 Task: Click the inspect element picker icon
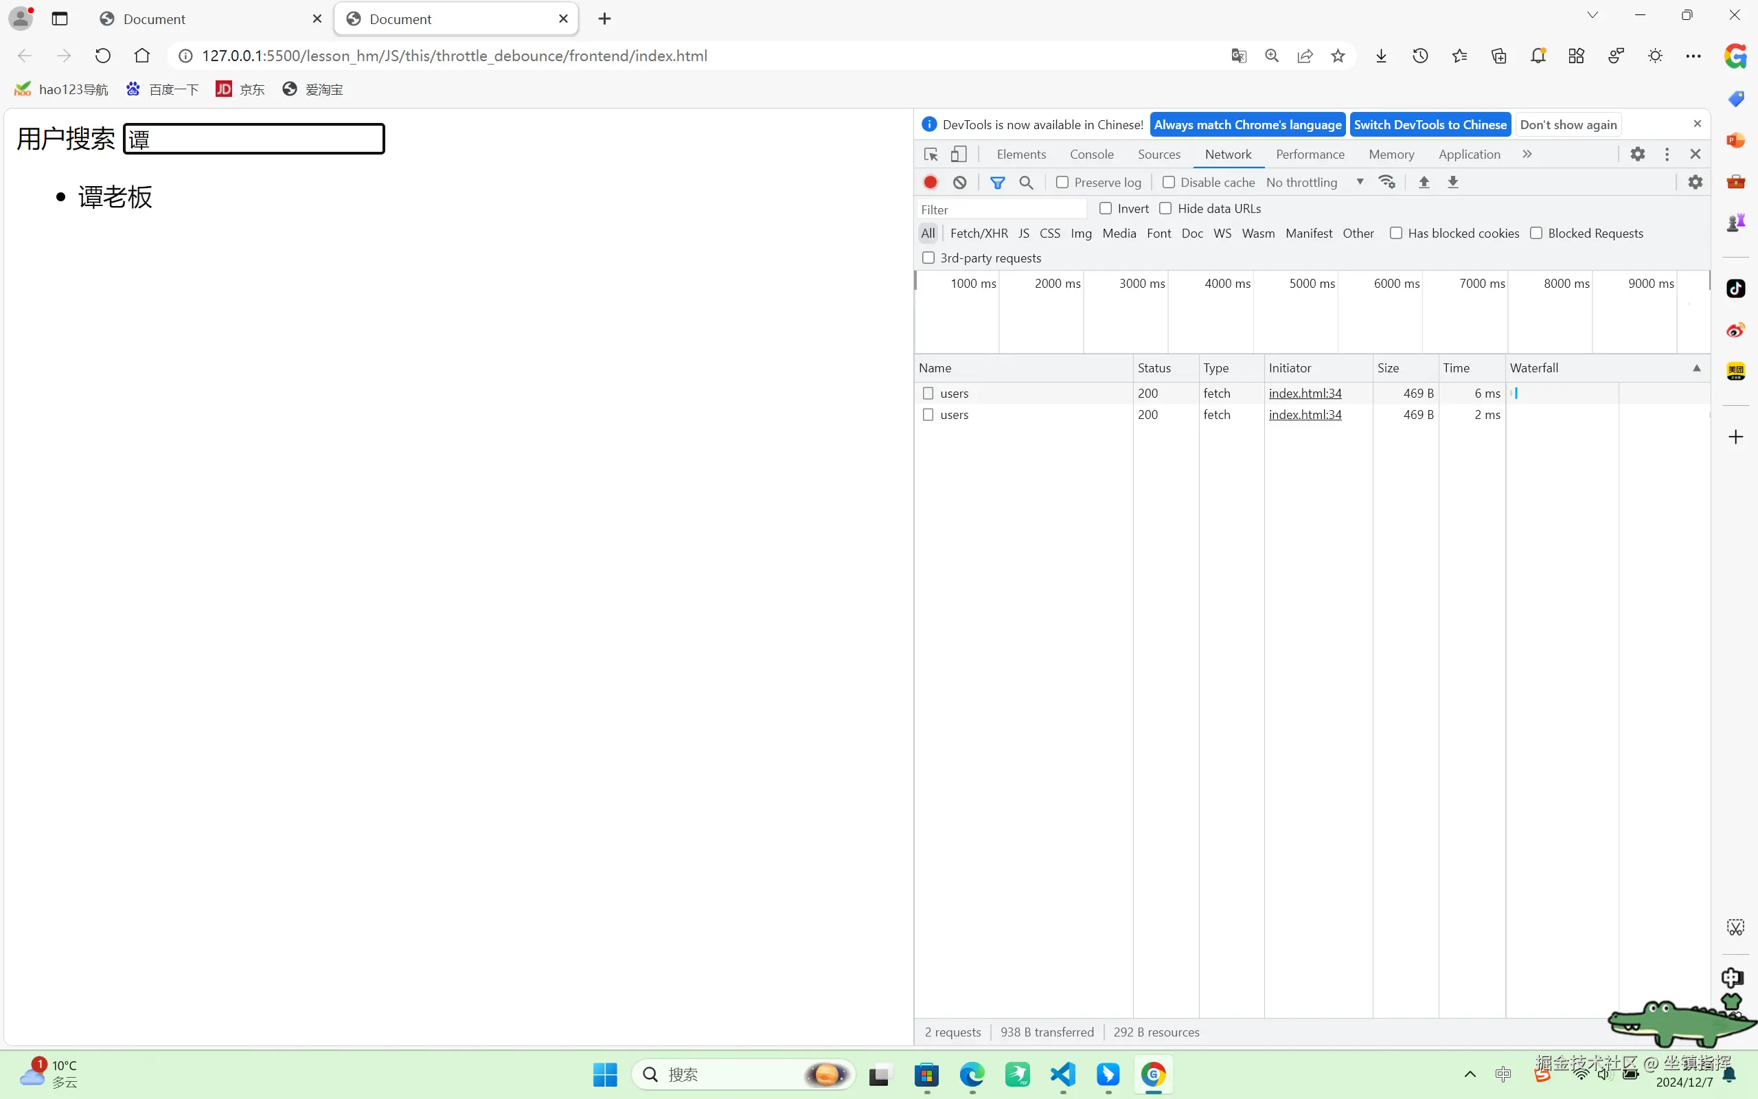931,154
